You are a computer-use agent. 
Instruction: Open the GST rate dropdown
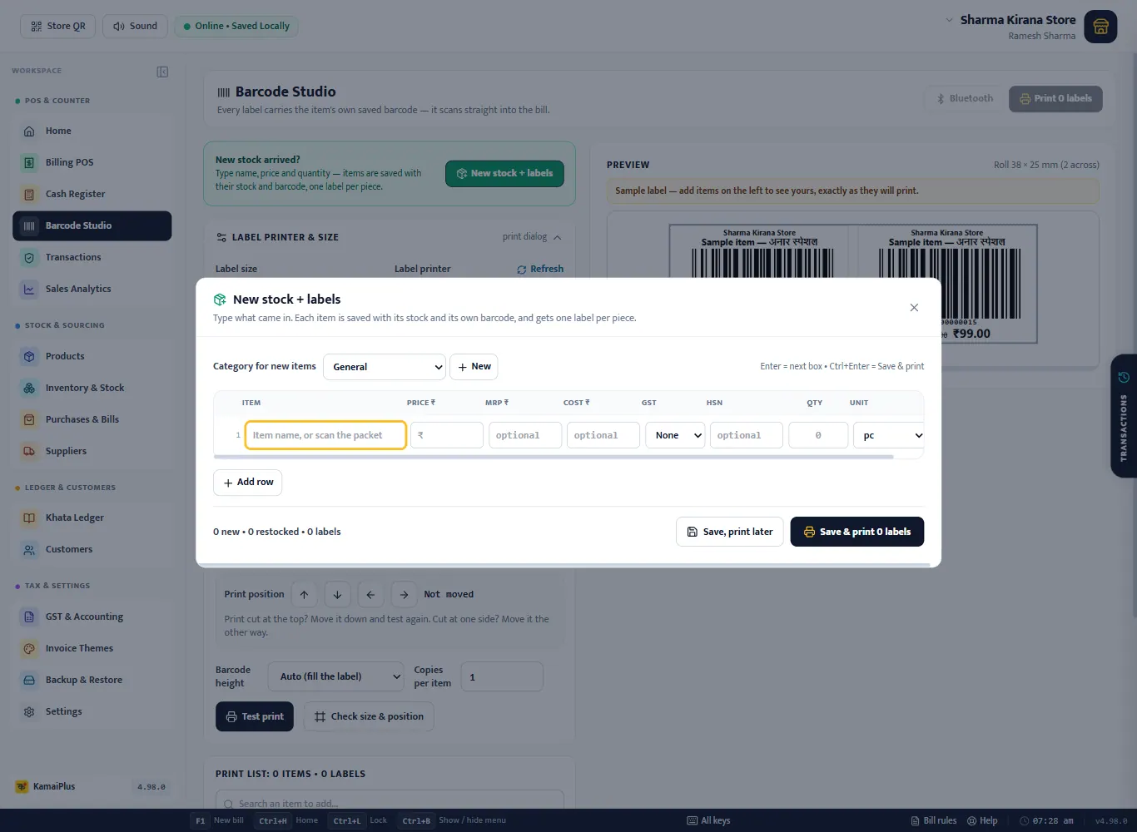pyautogui.click(x=675, y=435)
